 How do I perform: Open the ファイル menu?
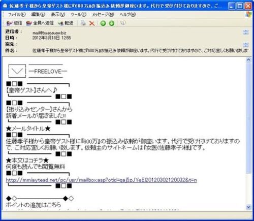click(x=17, y=15)
